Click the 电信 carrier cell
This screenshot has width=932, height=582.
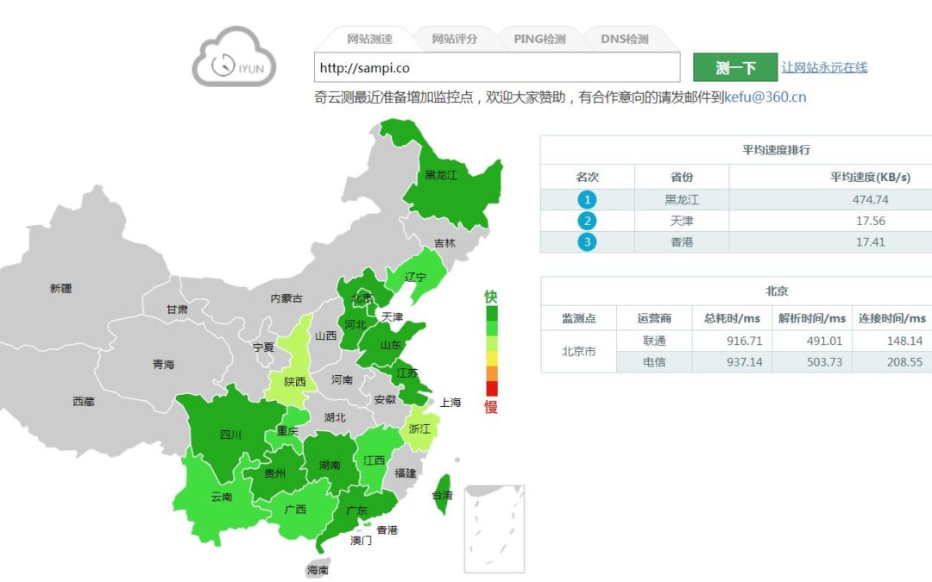[x=654, y=361]
